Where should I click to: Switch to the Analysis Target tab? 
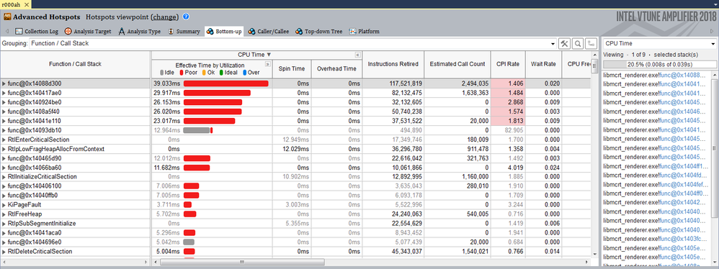(88, 32)
